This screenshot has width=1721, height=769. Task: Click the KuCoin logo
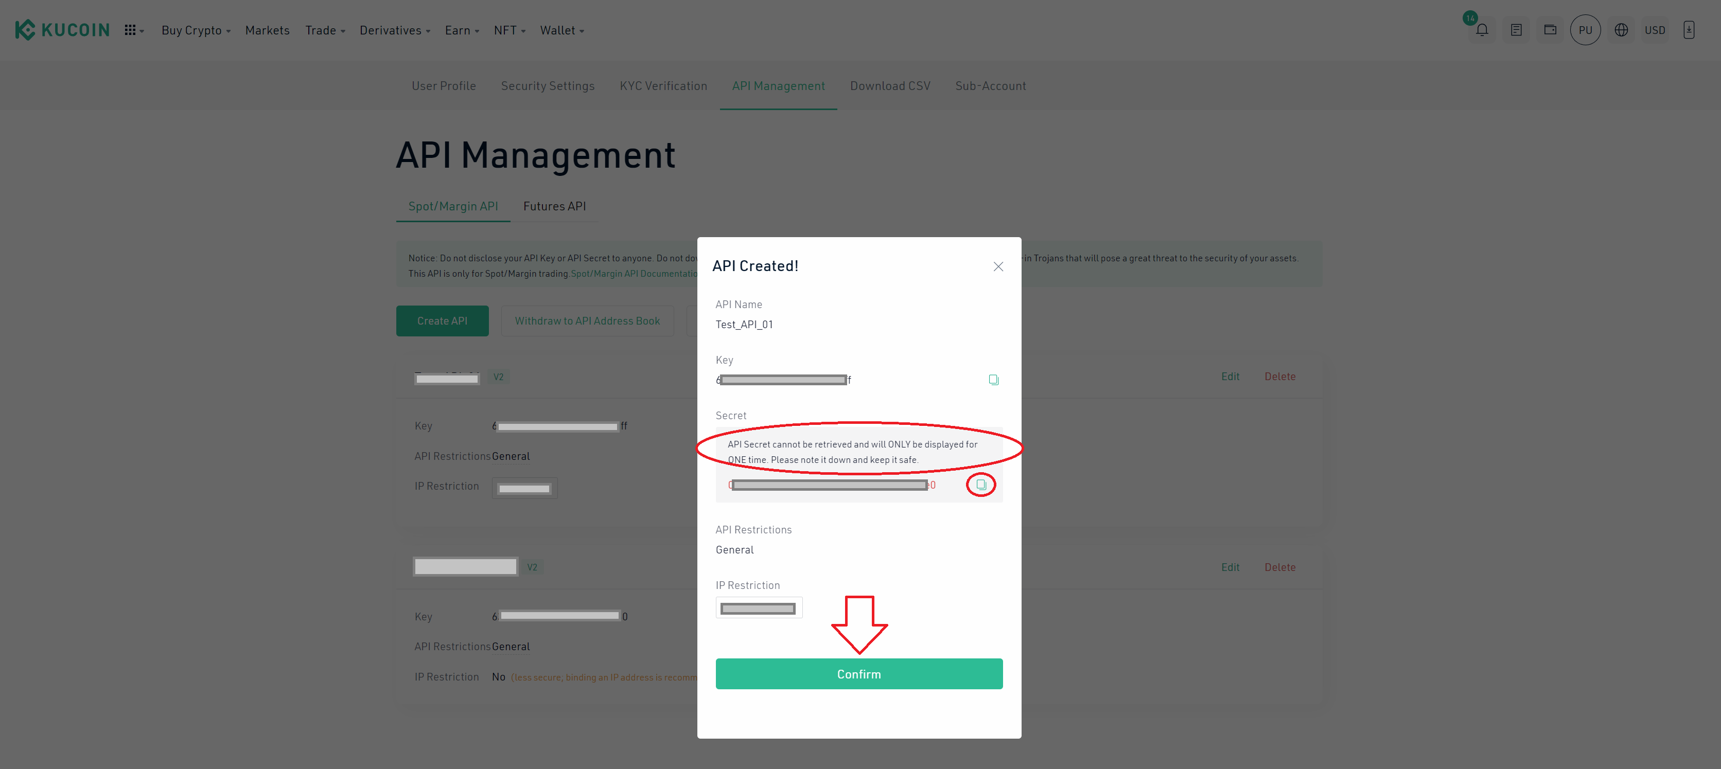pos(62,30)
